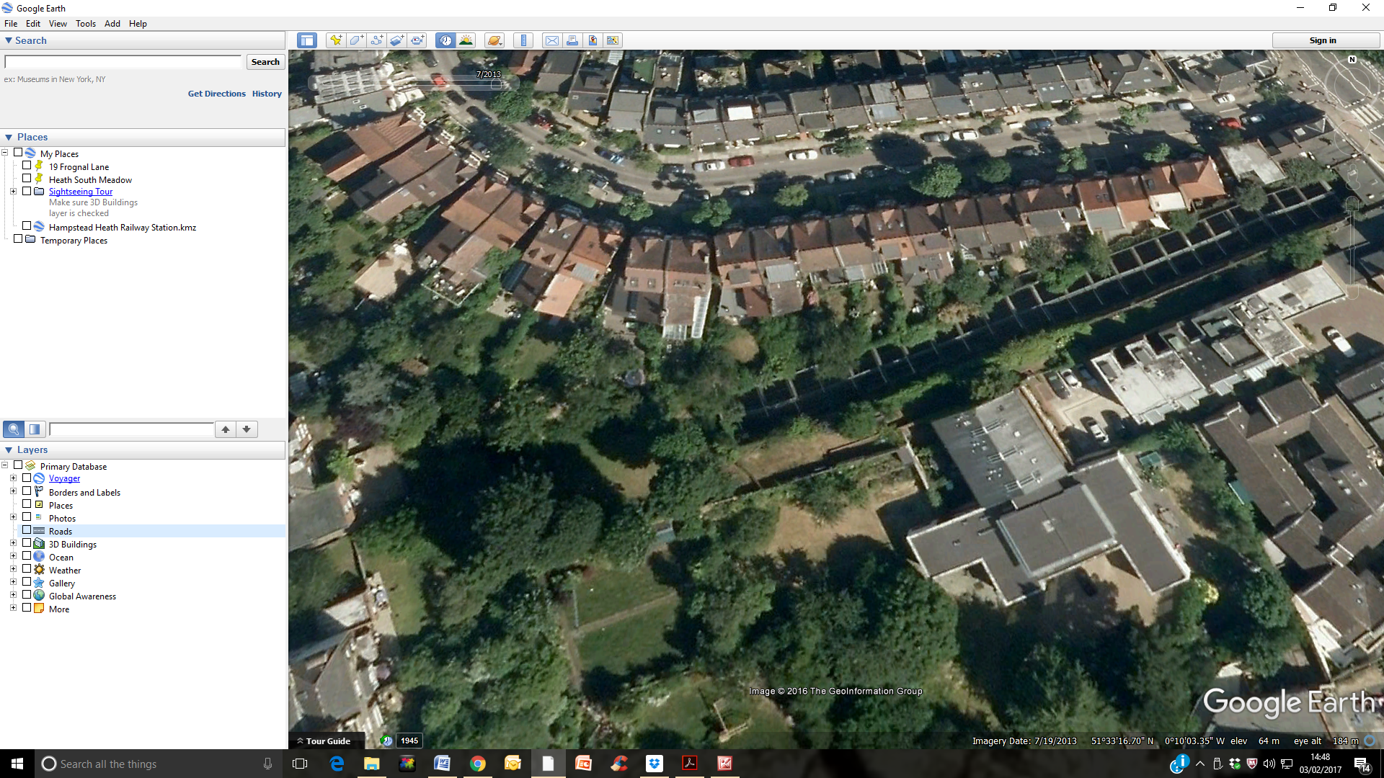The width and height of the screenshot is (1384, 778).
Task: Click the Save Image toolbar icon
Action: tap(593, 40)
